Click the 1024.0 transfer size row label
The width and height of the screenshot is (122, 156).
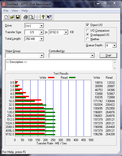[10, 123]
